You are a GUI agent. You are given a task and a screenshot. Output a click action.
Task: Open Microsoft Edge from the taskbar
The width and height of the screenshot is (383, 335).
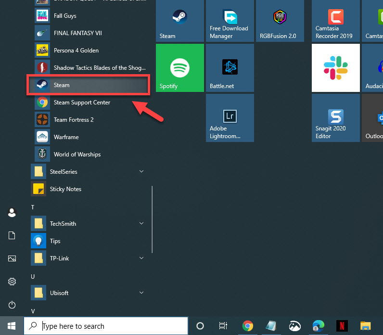click(318, 326)
